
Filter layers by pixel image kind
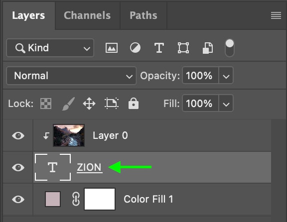tap(112, 48)
